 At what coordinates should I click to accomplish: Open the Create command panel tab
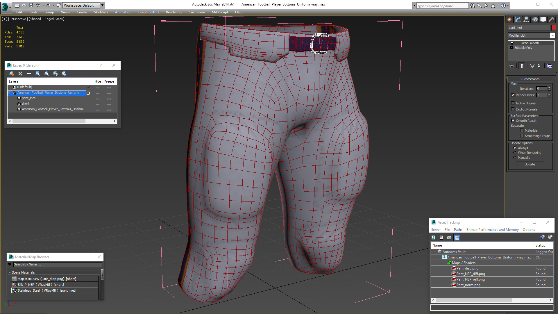[x=509, y=19]
